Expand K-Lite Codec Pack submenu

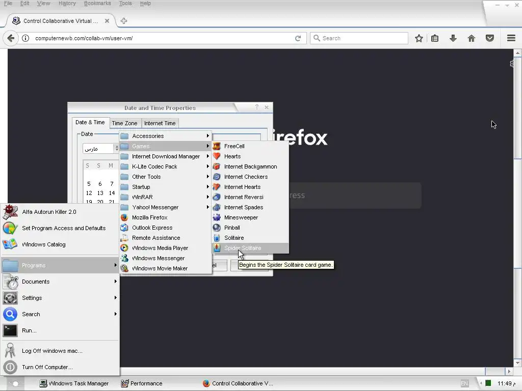pos(166,166)
